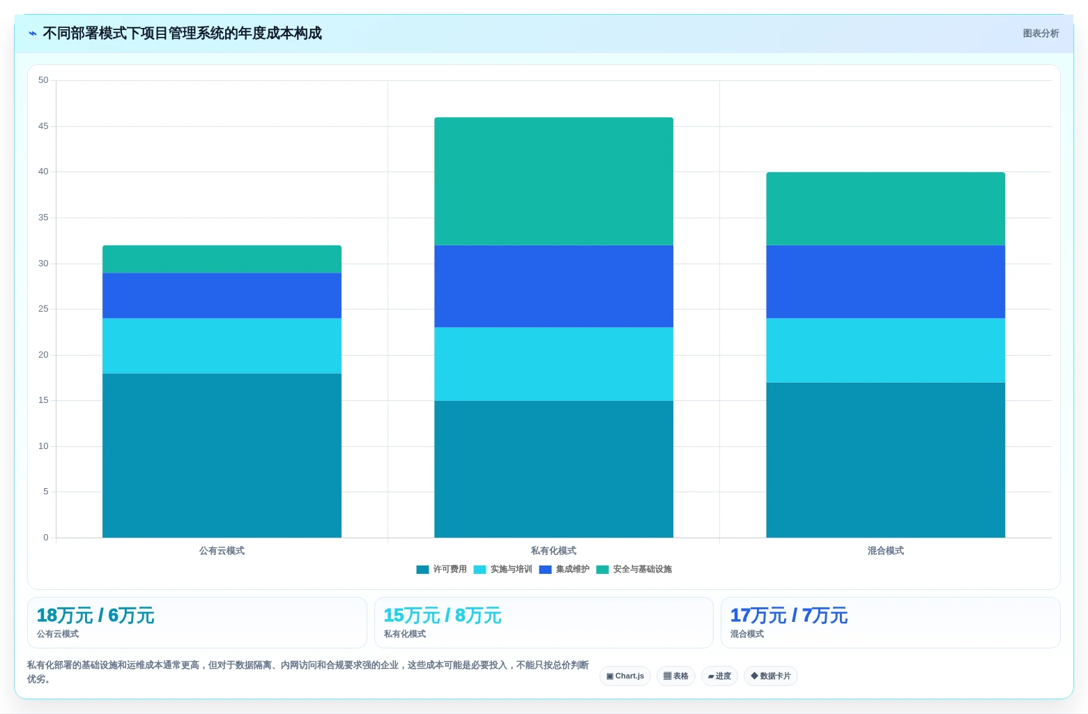Click the 许可费用 segment of 混合模式 bar
This screenshot has height=714, width=1088.
click(885, 460)
